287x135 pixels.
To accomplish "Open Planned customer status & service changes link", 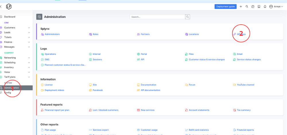I will point(65,65).
